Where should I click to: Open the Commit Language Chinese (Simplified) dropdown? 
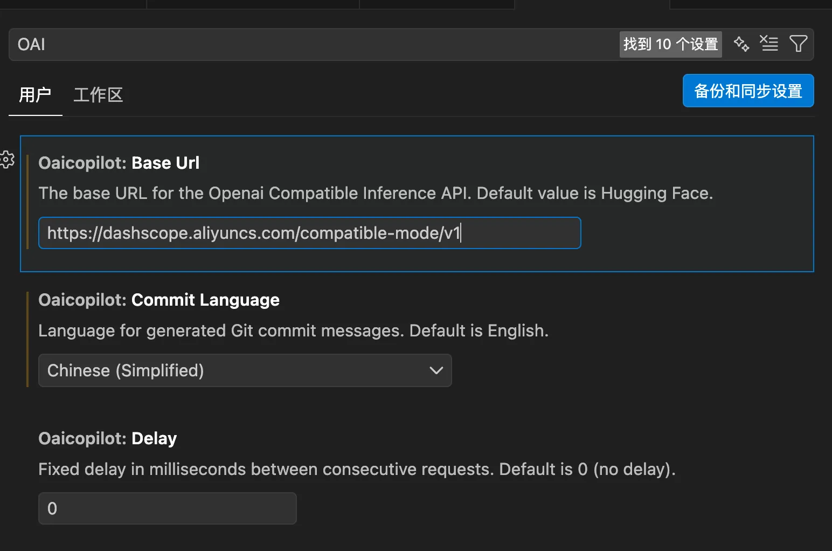[x=245, y=370]
